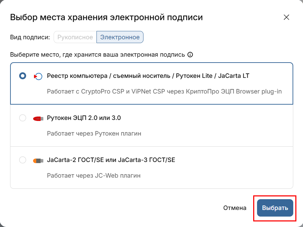
Task: Click the 'Работает через JC-Web плагин' description
Action: pos(94,176)
